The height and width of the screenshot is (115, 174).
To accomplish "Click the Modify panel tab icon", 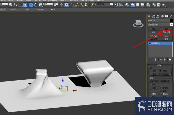I will [x=153, y=16].
